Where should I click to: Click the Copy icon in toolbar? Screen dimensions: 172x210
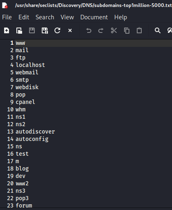pyautogui.click(x=127, y=30)
